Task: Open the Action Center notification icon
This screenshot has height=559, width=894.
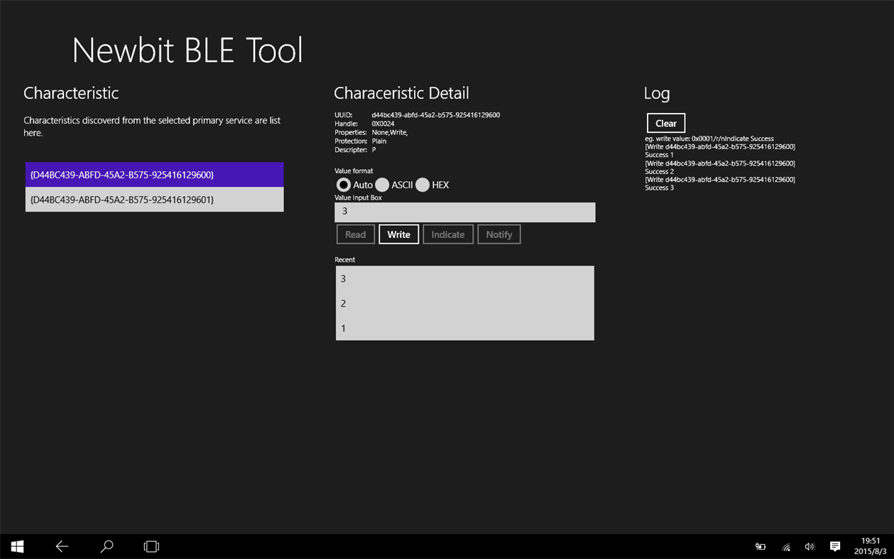Action: pos(834,546)
